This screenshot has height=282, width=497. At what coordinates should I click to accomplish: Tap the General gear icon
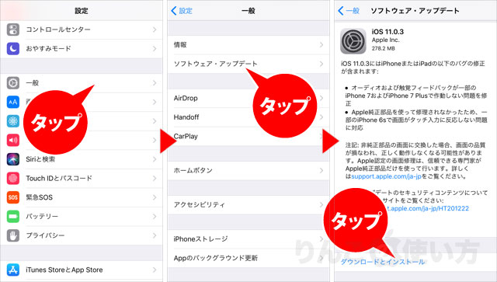(13, 83)
